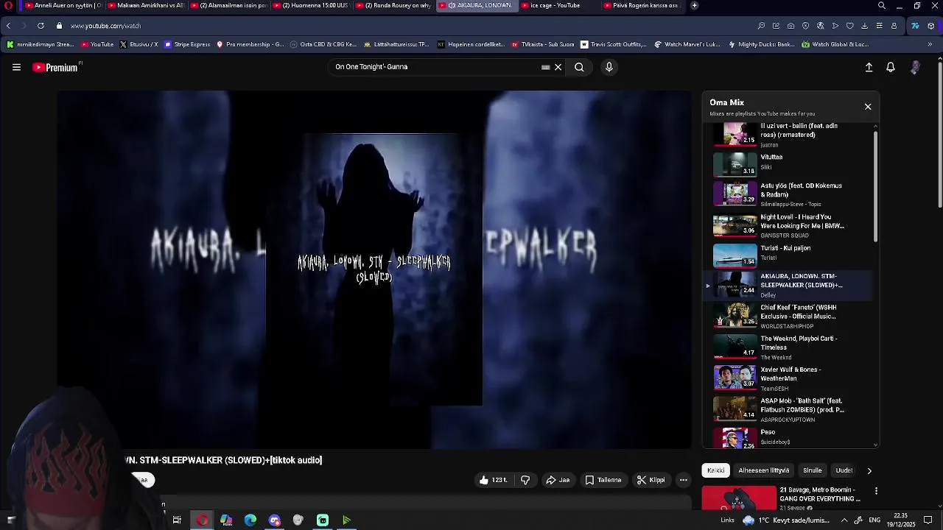The width and height of the screenshot is (943, 530).
Task: Close the Oma Mix playlist panel
Action: (x=868, y=107)
